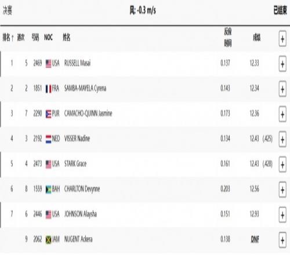Expand CHARLTON Devynne result details
290x255 pixels.
282,190
